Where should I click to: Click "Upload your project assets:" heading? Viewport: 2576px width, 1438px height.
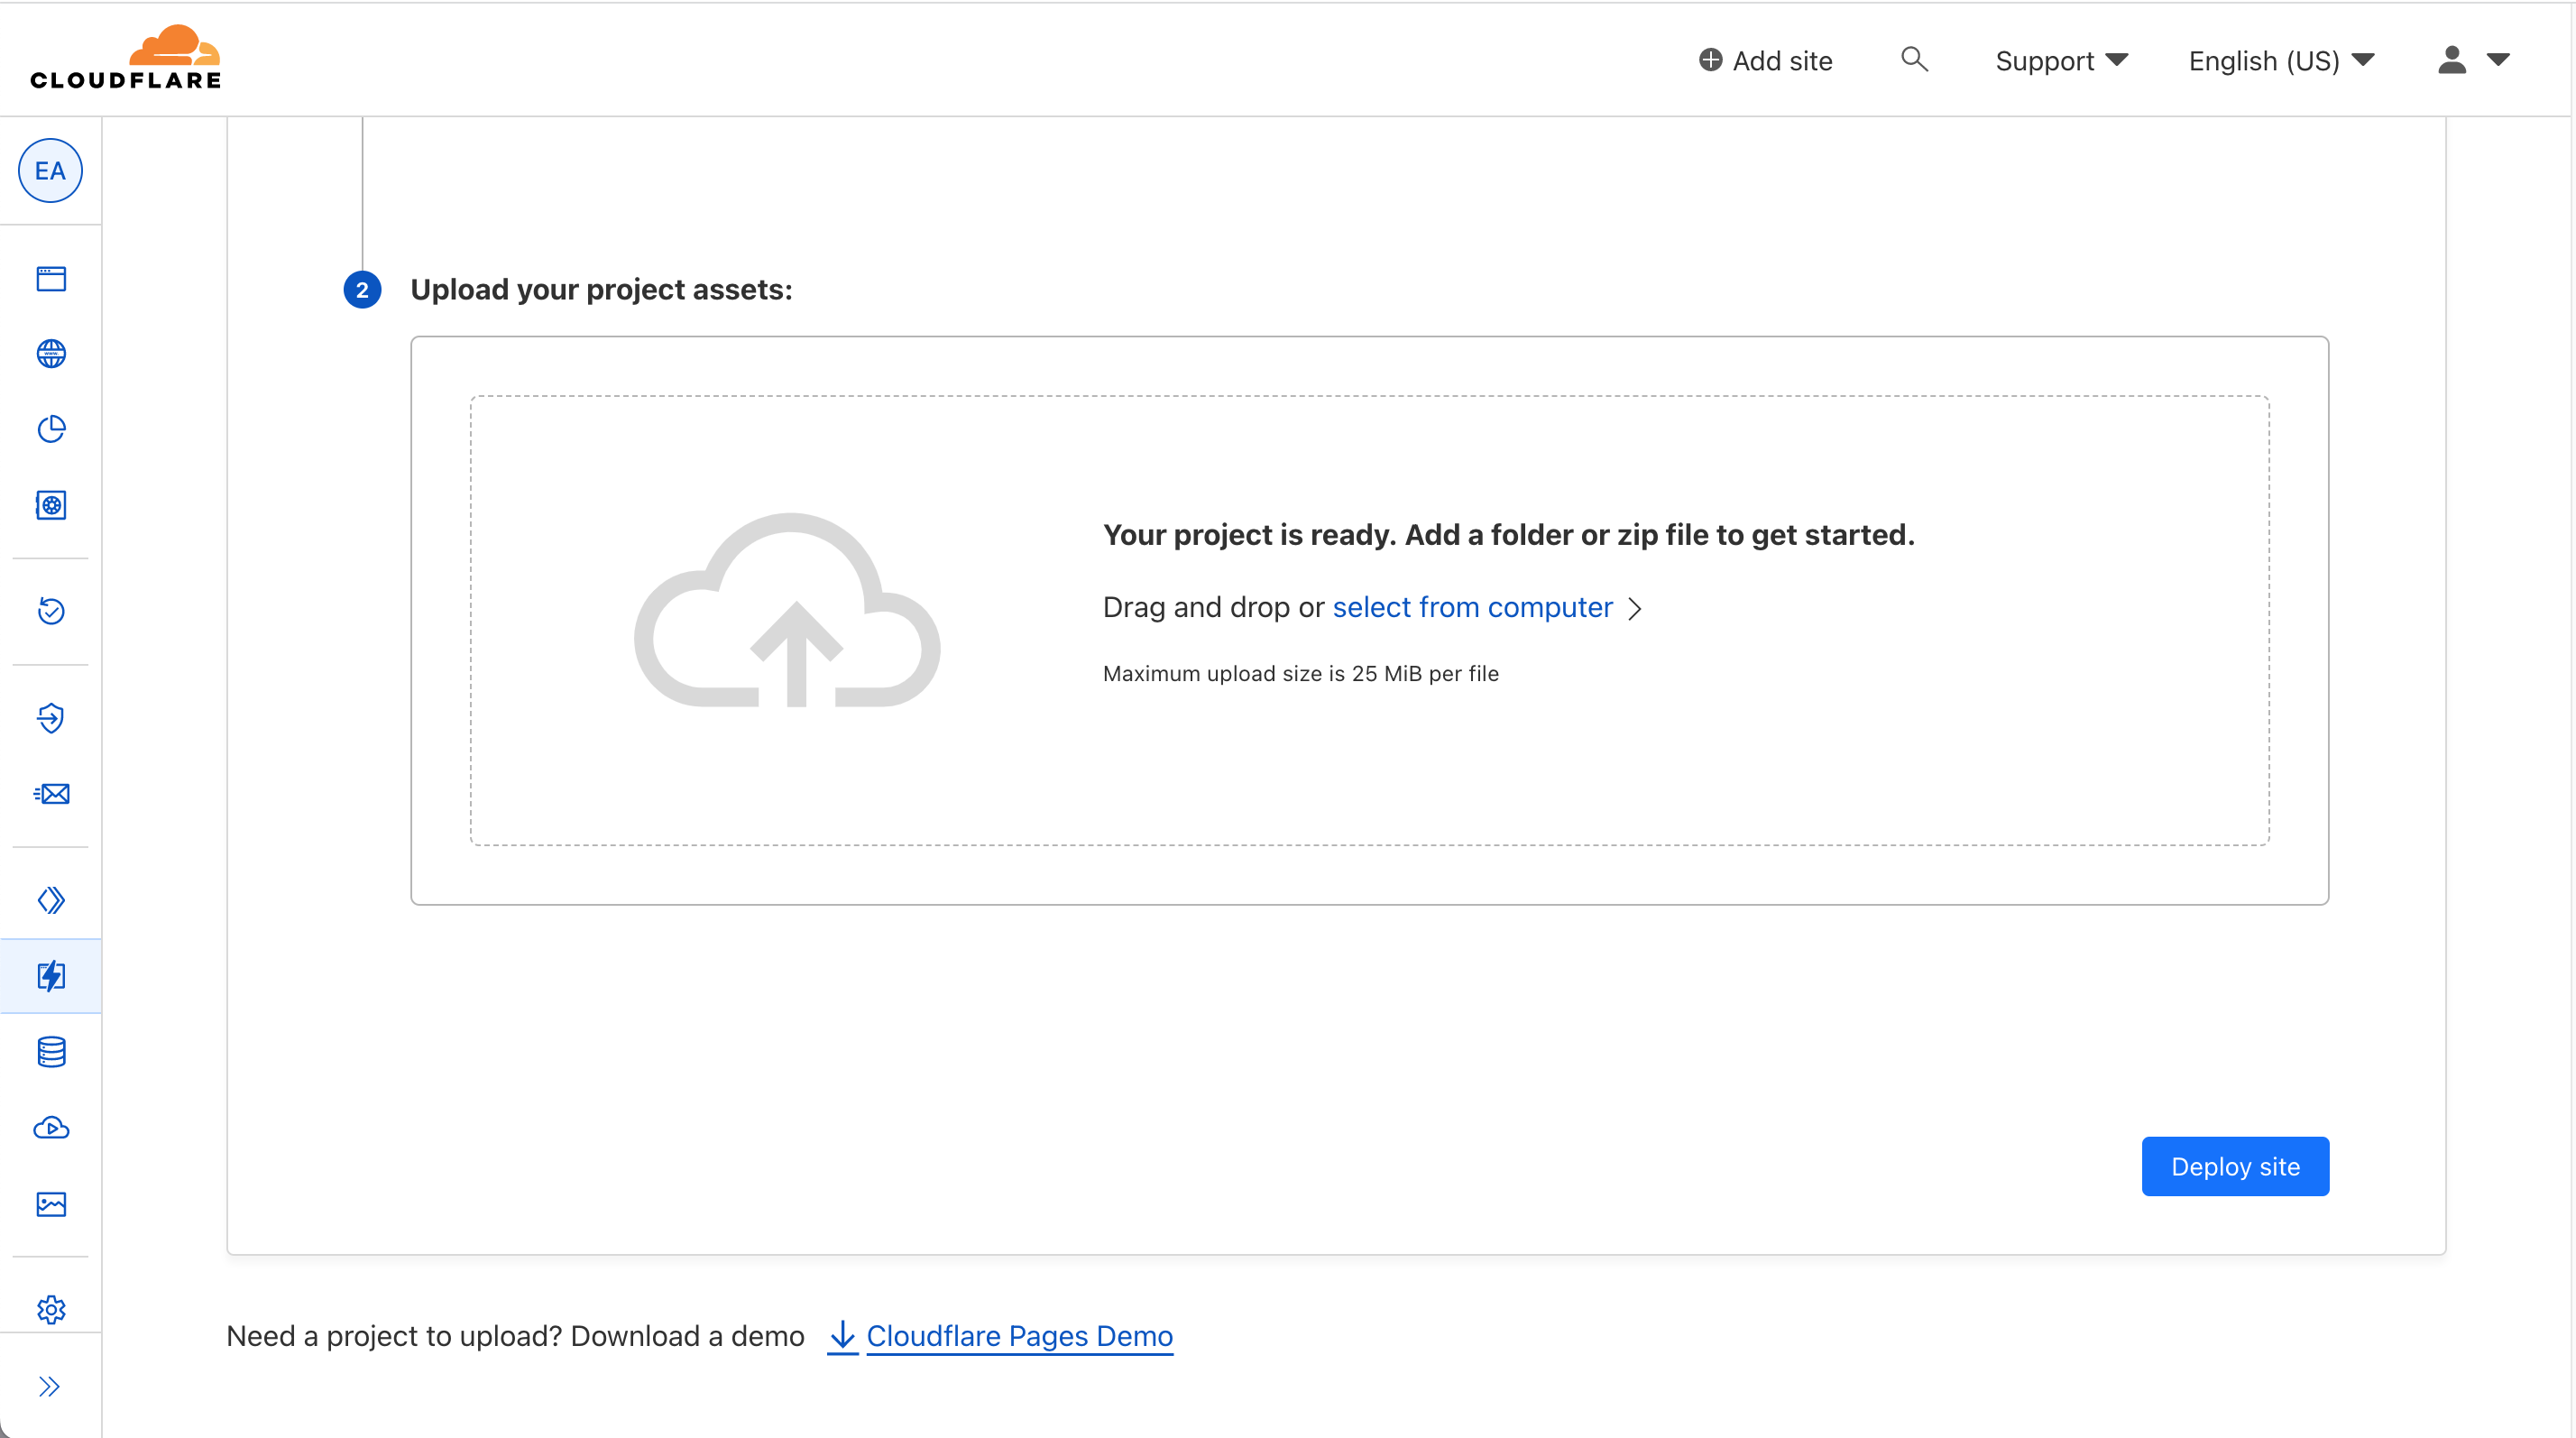601,290
